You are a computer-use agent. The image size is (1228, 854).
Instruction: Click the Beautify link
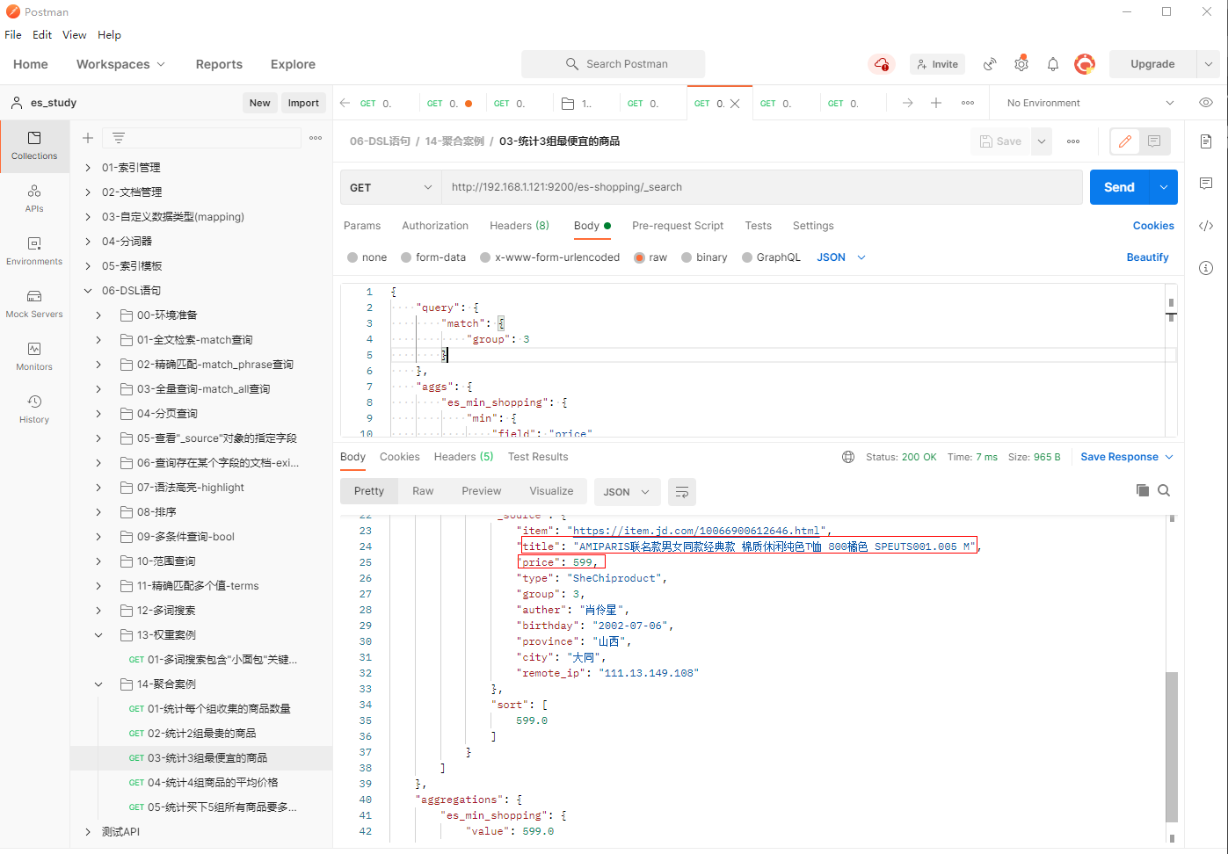pos(1147,257)
